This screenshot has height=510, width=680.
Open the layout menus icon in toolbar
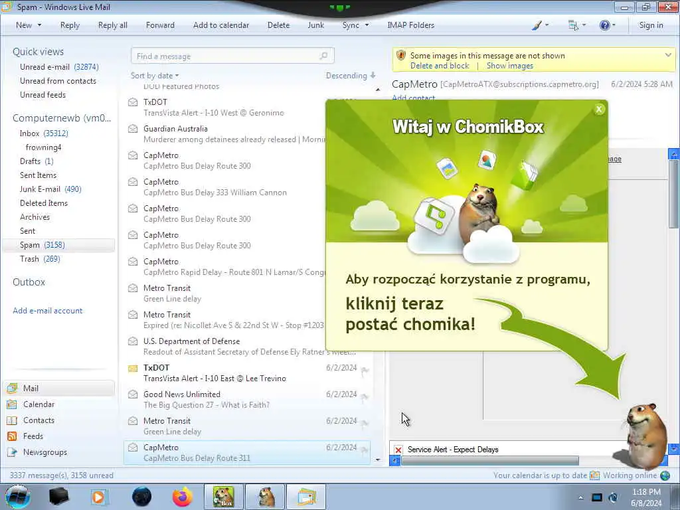577,25
